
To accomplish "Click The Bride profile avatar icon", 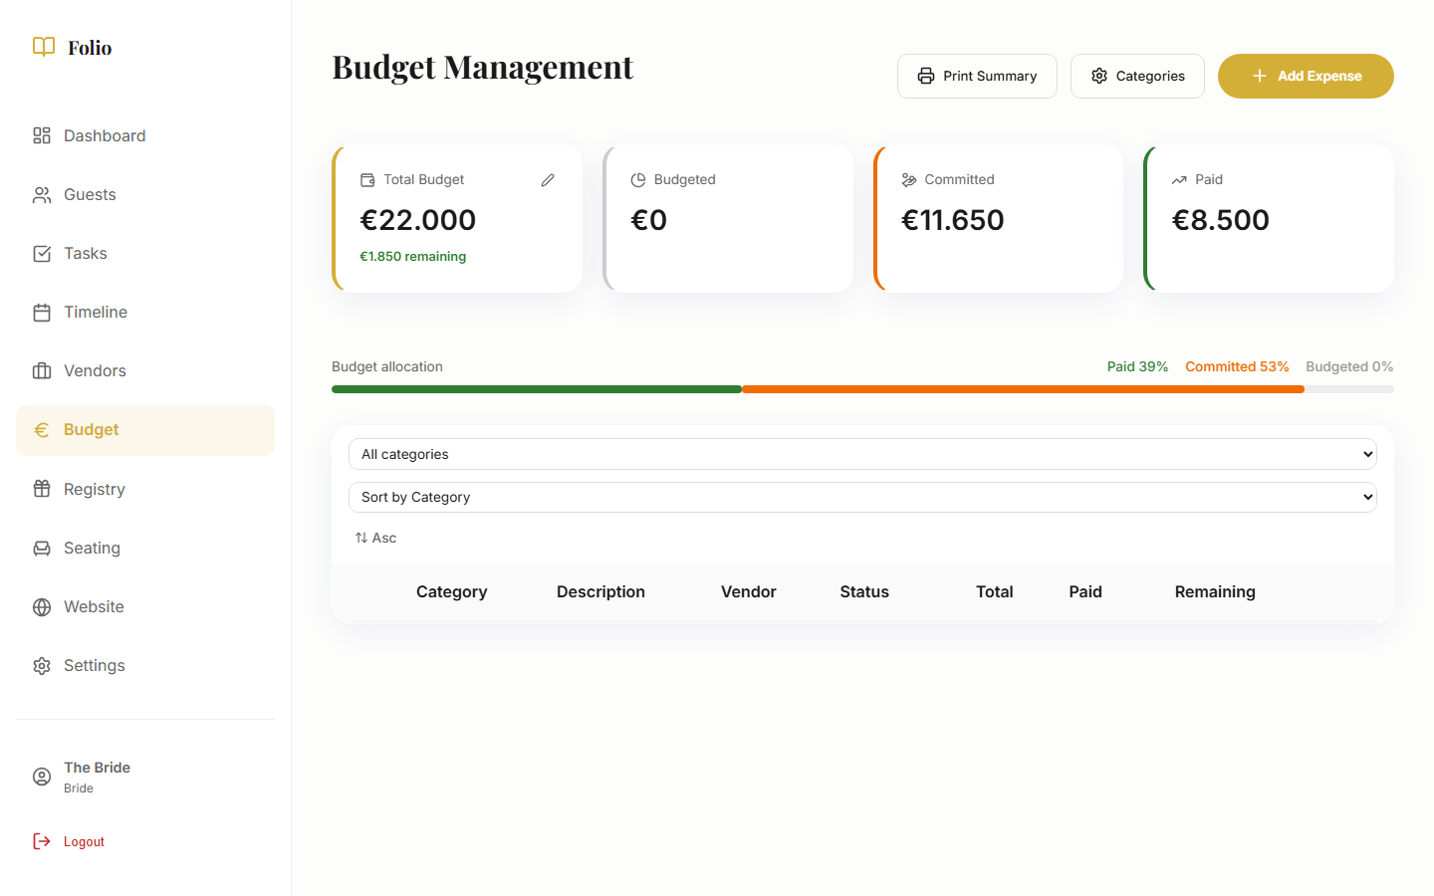I will point(42,777).
